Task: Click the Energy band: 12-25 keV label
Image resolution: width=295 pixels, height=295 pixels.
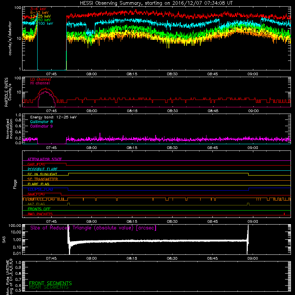Action: 53,117
